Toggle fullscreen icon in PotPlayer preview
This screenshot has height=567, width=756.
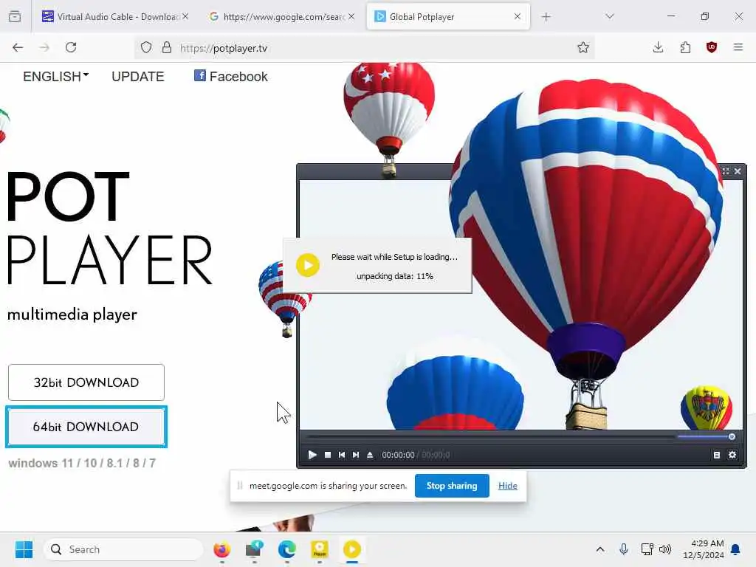point(726,171)
